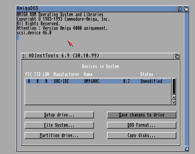Open Partition drive... window
195x154 pixels.
59,135
